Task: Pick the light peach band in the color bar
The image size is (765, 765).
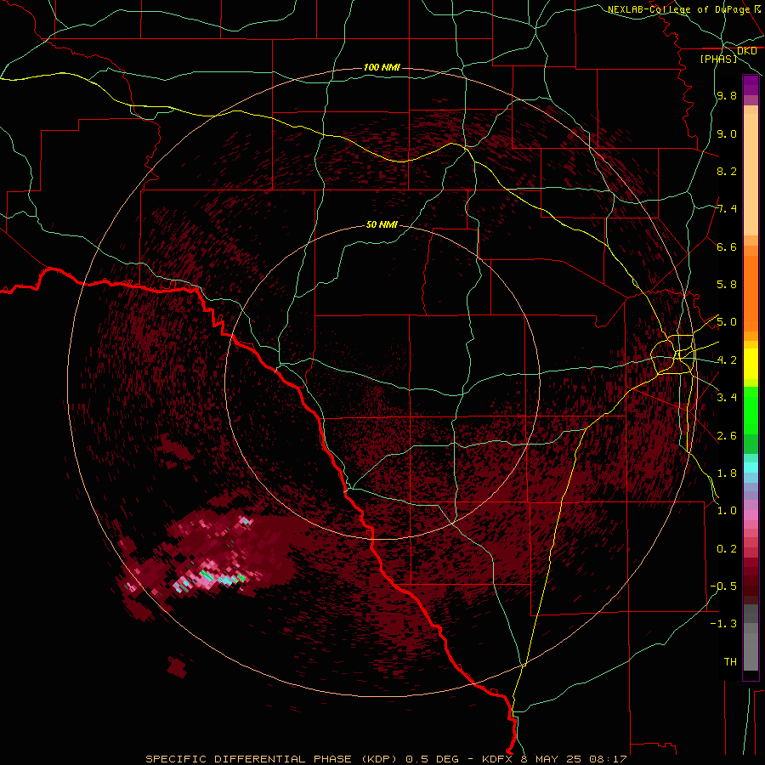Action: point(751,174)
